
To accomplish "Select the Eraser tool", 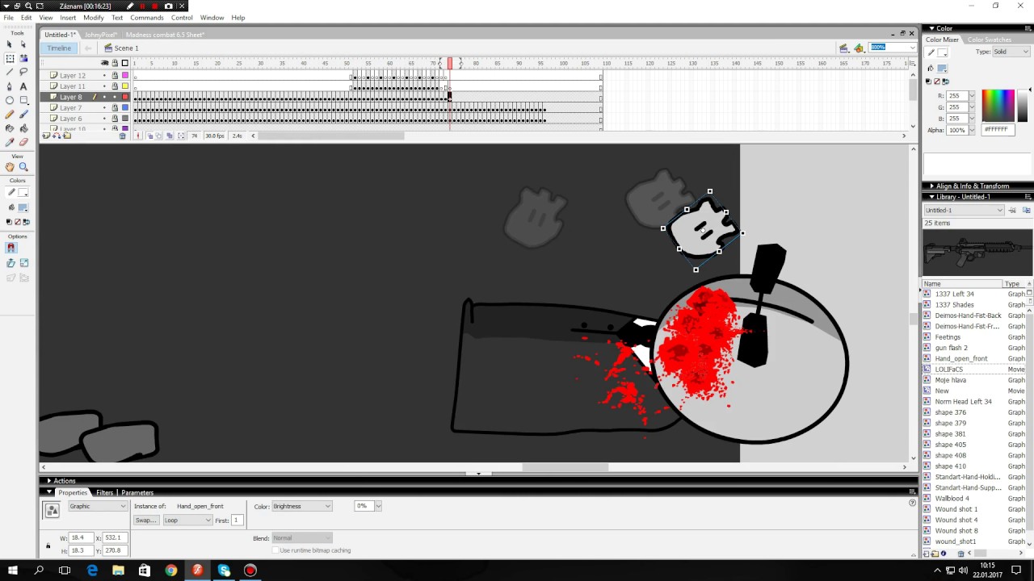I will (x=23, y=142).
